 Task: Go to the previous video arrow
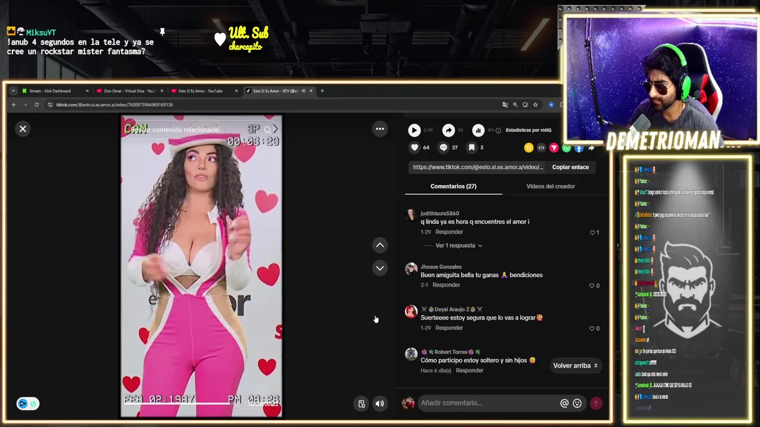point(380,245)
